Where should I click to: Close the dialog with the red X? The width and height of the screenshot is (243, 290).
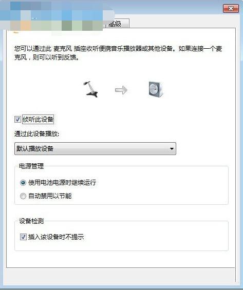231,9
